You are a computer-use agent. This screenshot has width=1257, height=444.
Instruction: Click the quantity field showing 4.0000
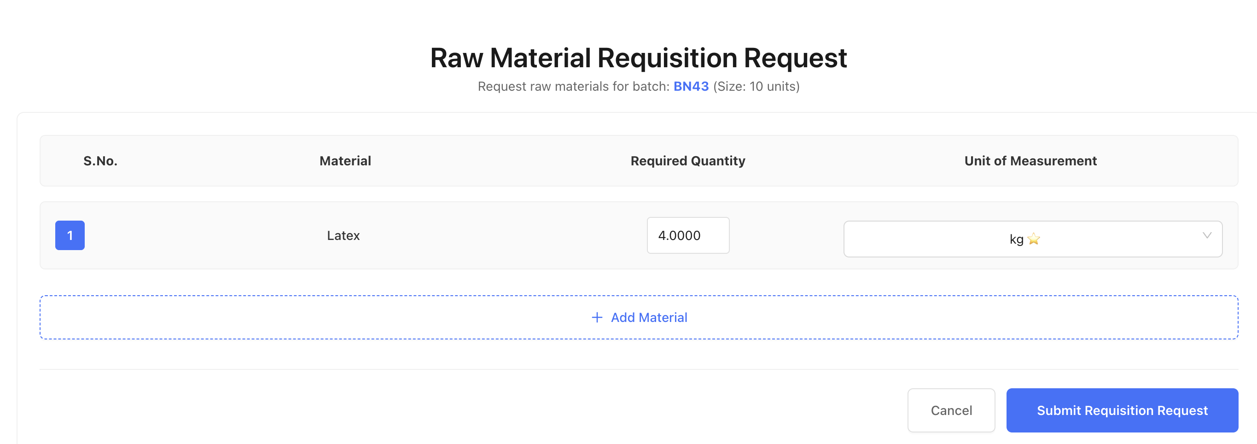[x=687, y=235]
